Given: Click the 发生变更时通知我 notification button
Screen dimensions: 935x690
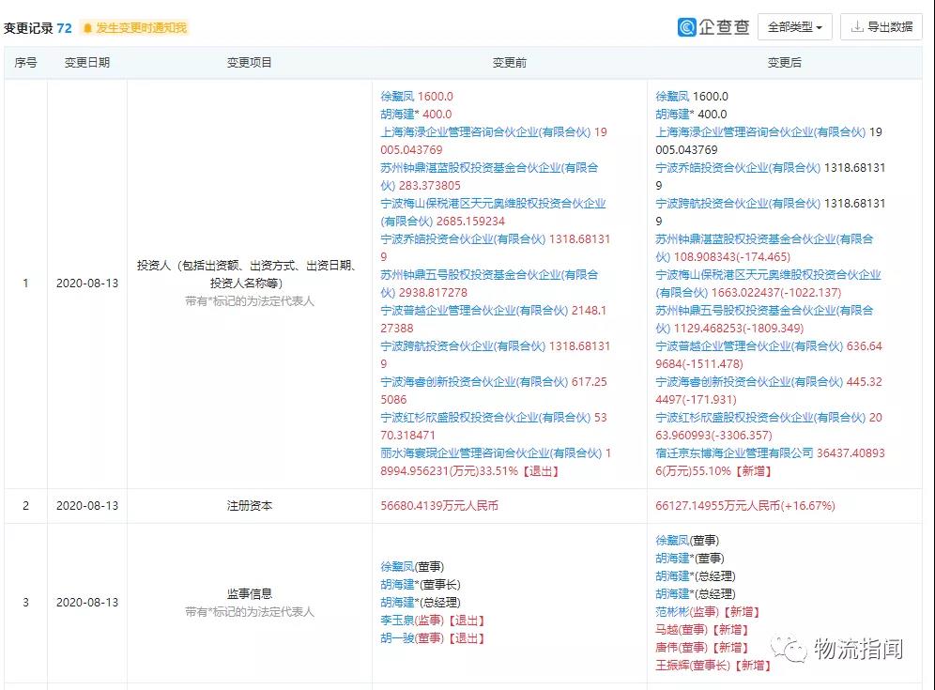Looking at the screenshot, I should (x=134, y=28).
